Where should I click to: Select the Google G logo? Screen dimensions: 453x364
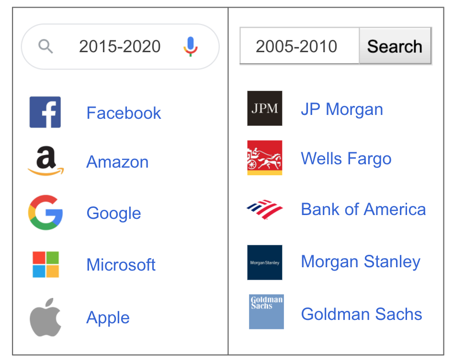point(45,212)
